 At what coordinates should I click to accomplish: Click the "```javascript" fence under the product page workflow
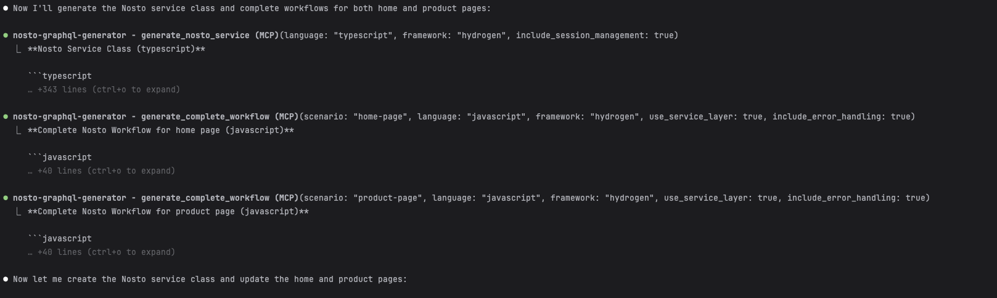[x=60, y=239]
